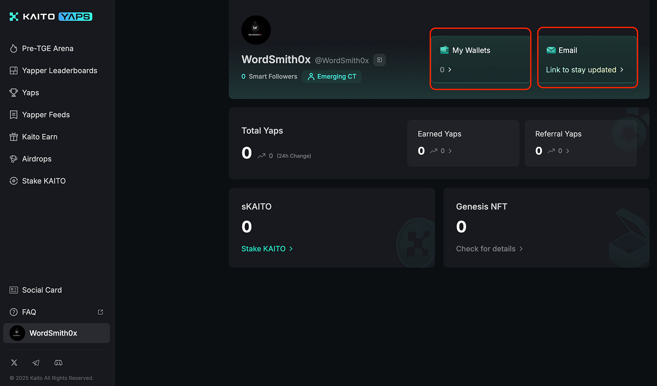This screenshot has height=386, width=657.
Task: Click the wallet icon in My Wallets
Action: click(x=444, y=50)
